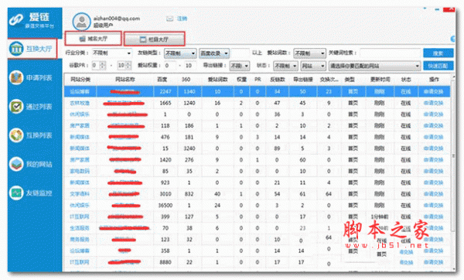The width and height of the screenshot is (464, 280).
Task: Click 申请交换 in the row with 百度 3010
Action: click(x=433, y=194)
